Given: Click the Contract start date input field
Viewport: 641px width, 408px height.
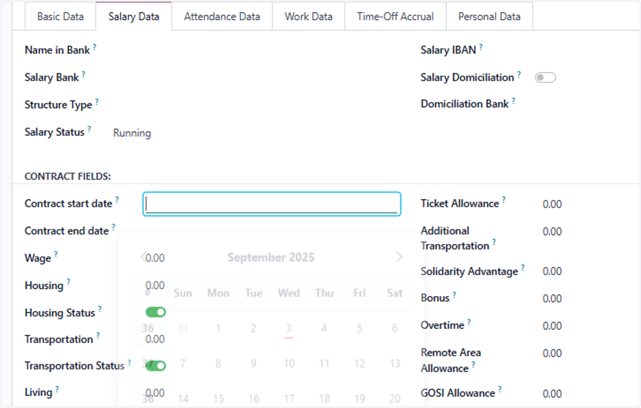Looking at the screenshot, I should tap(271, 204).
